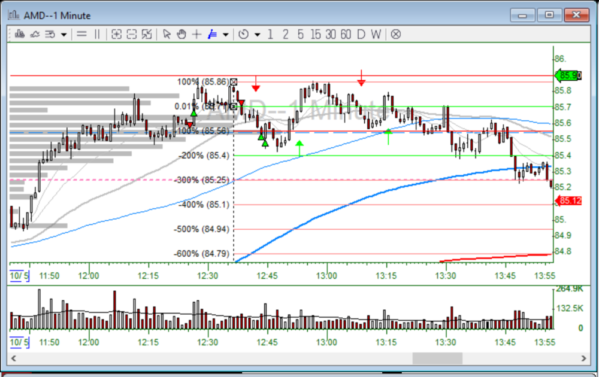The height and width of the screenshot is (377, 599).
Task: Select the D daily timeframe
Action: pos(361,34)
